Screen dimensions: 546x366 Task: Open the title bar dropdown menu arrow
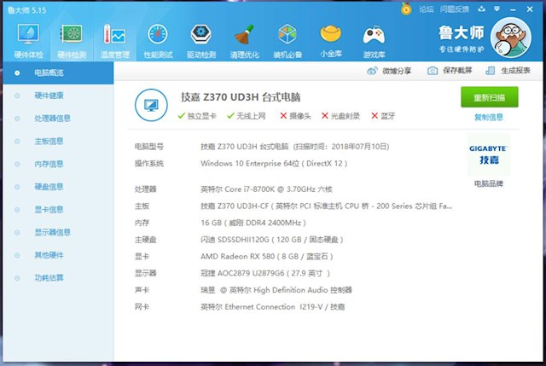coord(497,9)
